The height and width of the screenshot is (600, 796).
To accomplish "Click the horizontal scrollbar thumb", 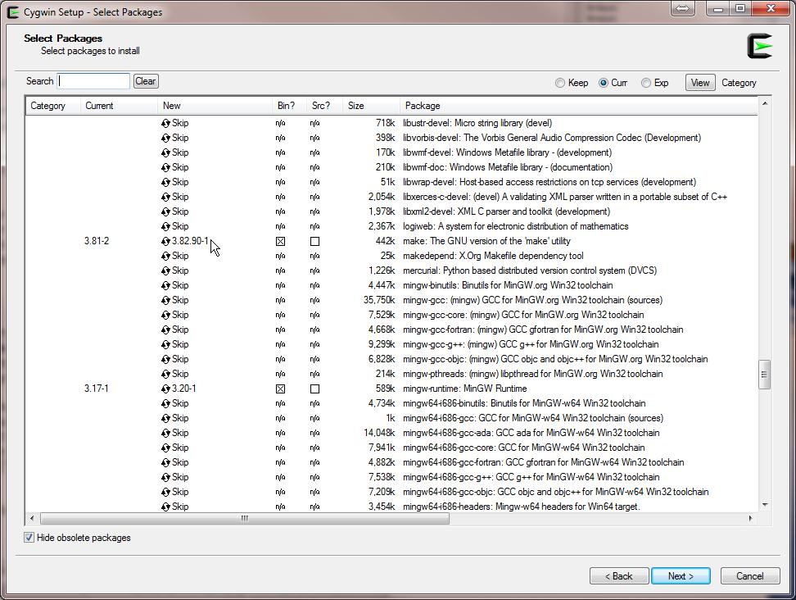I will tap(245, 518).
